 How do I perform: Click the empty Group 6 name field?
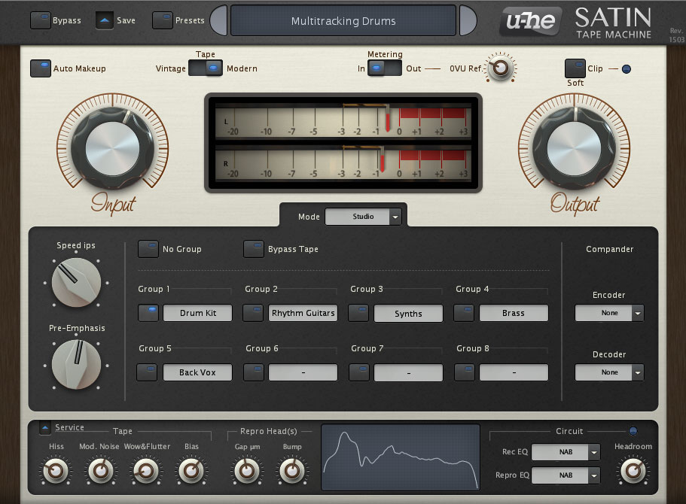pyautogui.click(x=303, y=372)
